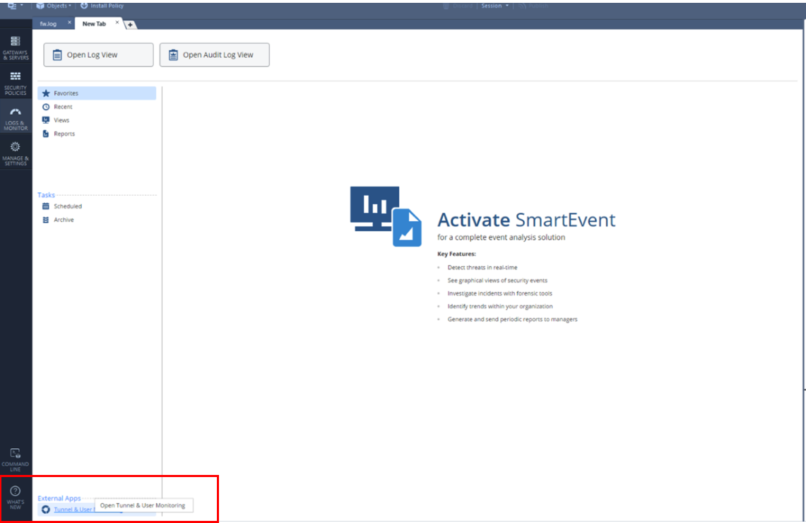Launch the Command Line tool
This screenshot has width=806, height=523.
coord(16,459)
